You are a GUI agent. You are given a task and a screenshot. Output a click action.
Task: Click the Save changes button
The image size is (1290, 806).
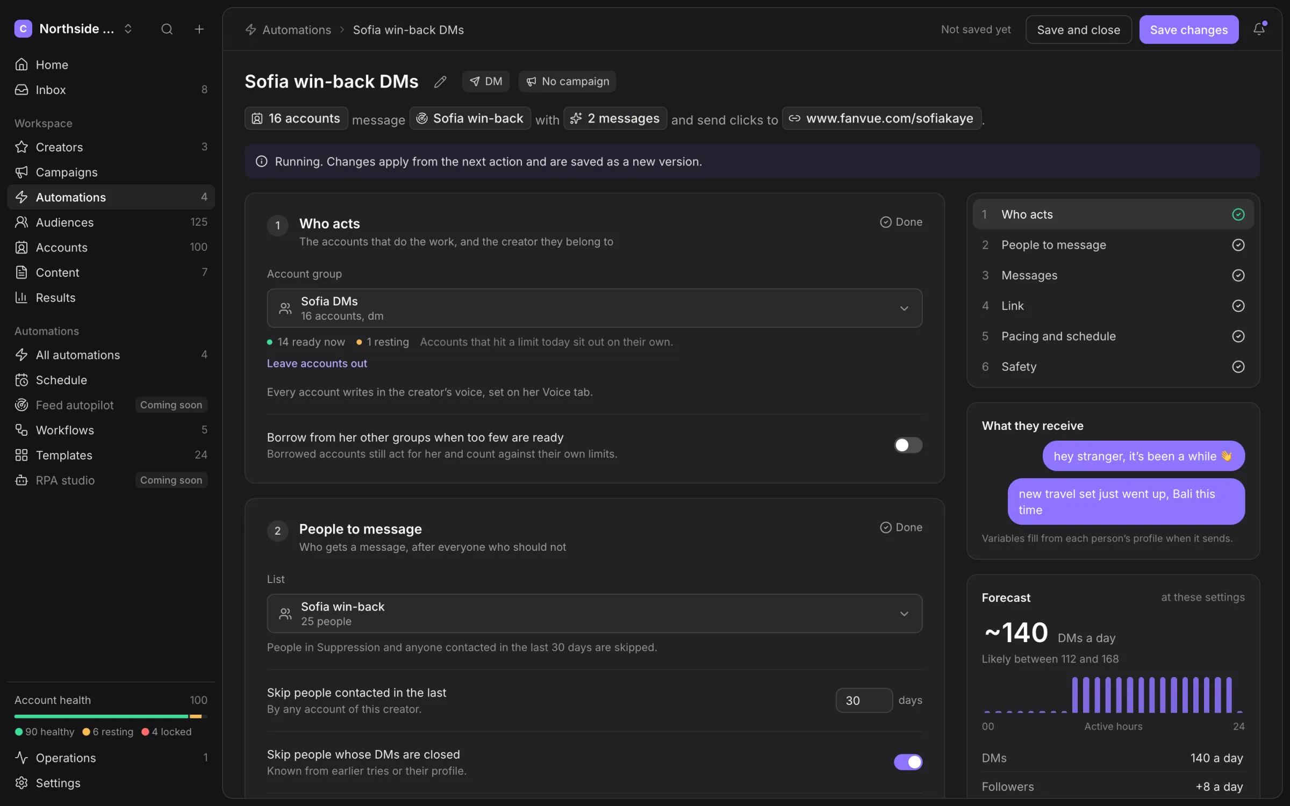tap(1189, 30)
